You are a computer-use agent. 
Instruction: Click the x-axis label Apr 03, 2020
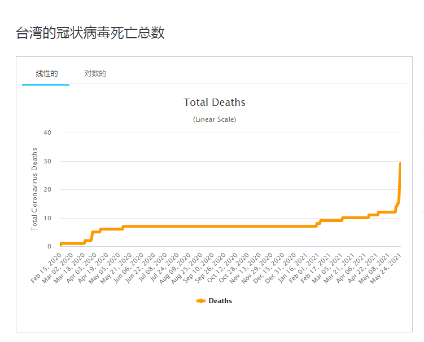coord(81,268)
